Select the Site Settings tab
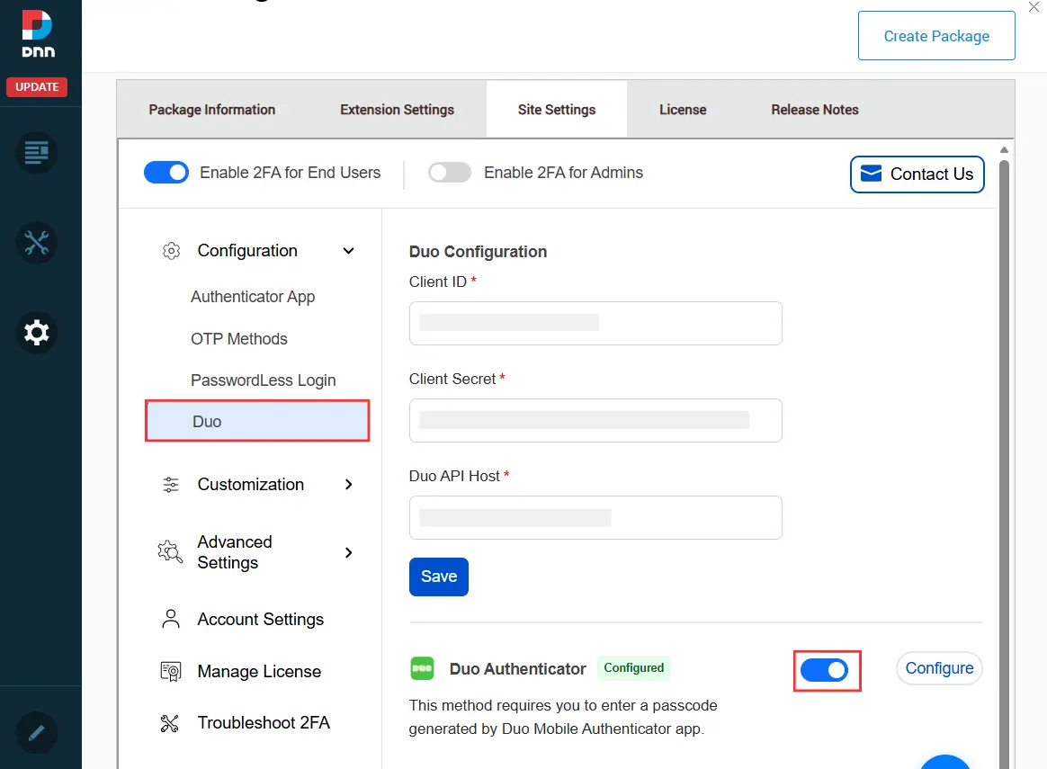The height and width of the screenshot is (769, 1047). click(556, 110)
